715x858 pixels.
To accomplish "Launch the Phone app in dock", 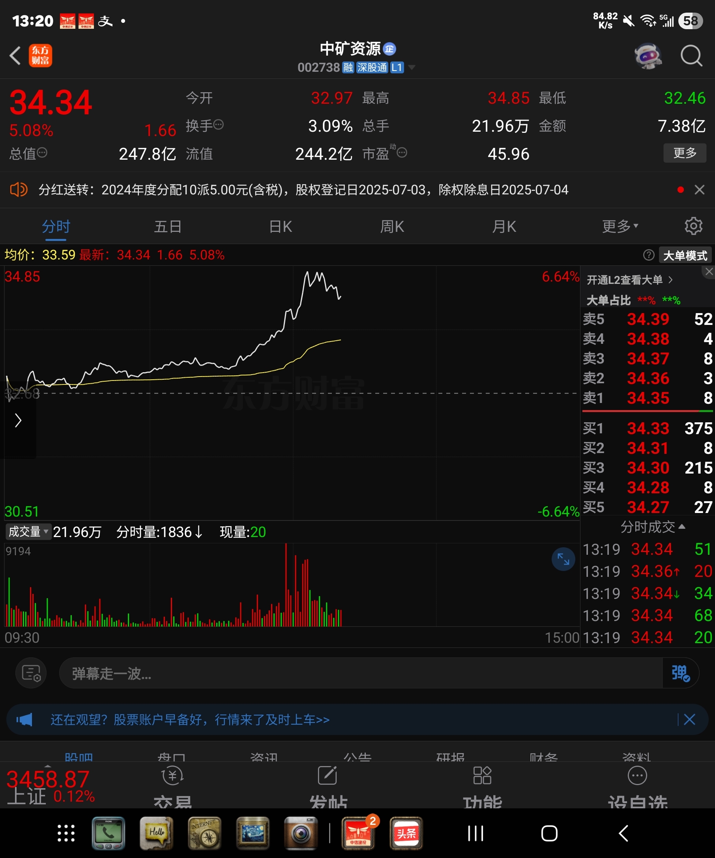I will pos(109,834).
